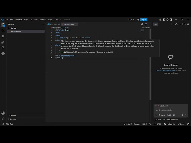Click Spaces: 2 in status bar
Image resolution: width=191 pixels, height=143 pixels.
click(x=137, y=124)
